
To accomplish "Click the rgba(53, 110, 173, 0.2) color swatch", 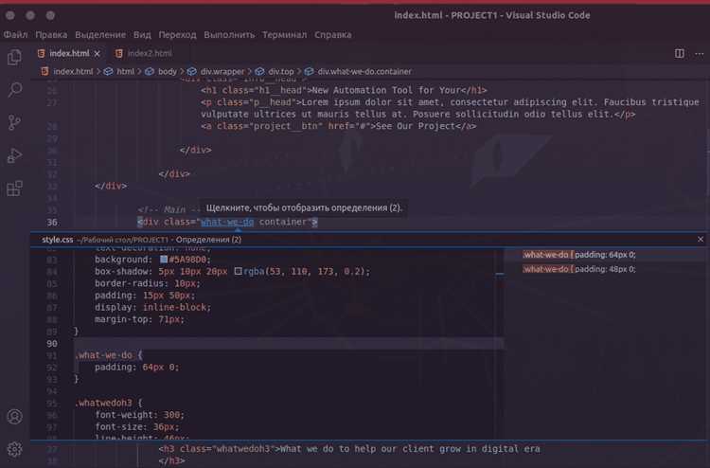I will [x=239, y=271].
